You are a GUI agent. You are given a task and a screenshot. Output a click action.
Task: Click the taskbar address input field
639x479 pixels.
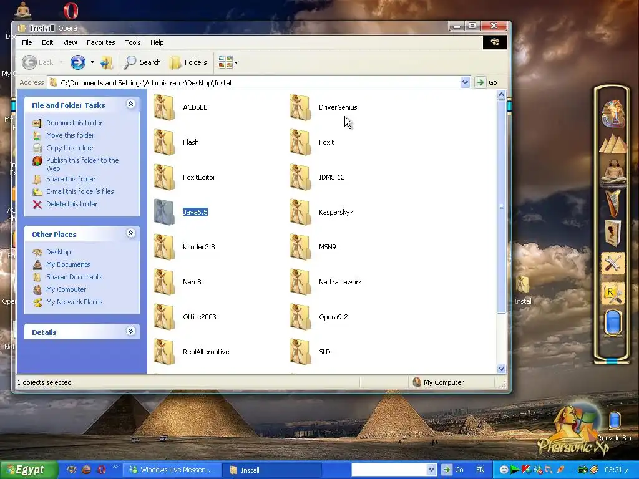pos(389,470)
